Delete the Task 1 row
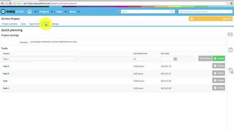Viewport: 234px width, 131px height. click(219, 88)
